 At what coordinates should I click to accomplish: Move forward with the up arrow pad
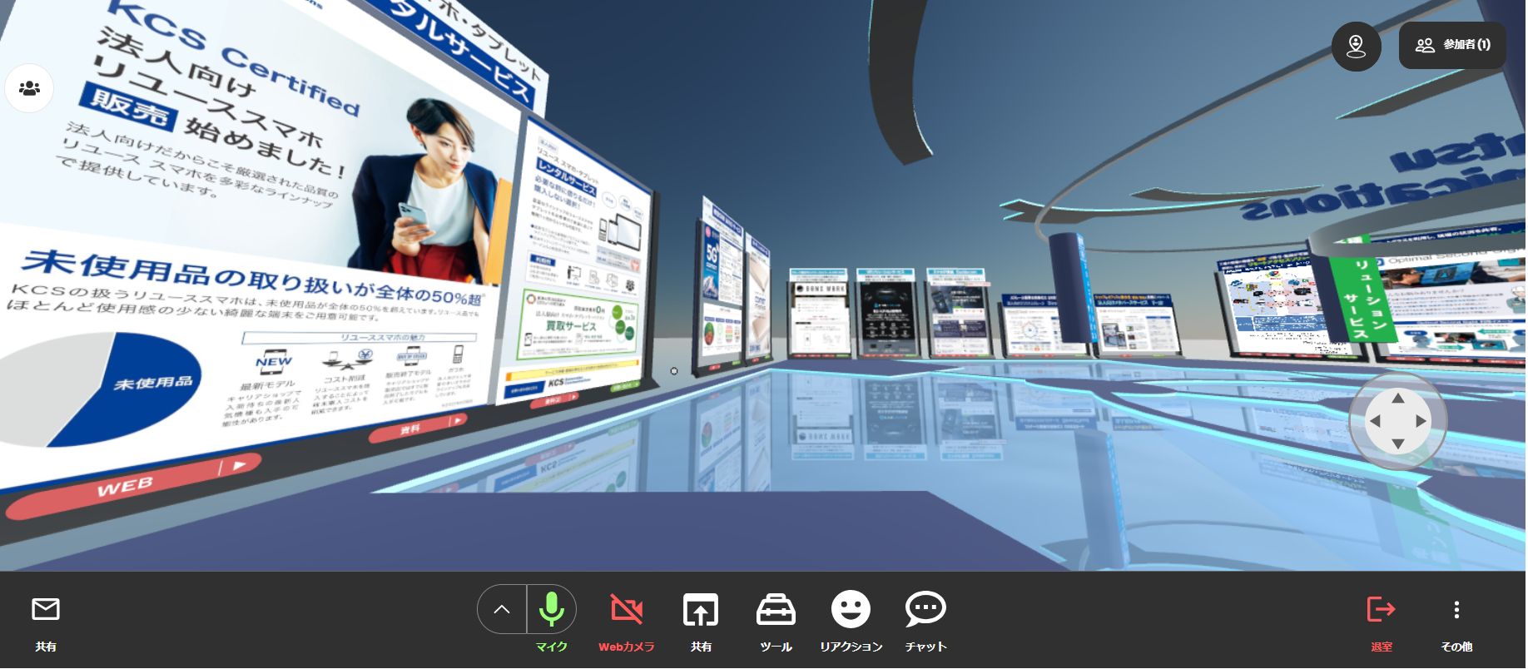coord(1398,399)
